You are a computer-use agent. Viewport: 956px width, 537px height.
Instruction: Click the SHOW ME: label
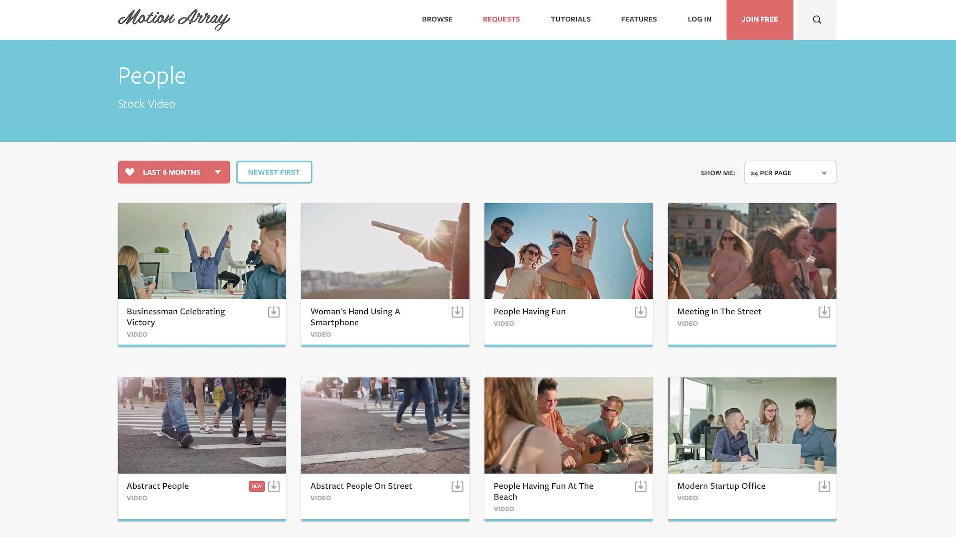[717, 173]
